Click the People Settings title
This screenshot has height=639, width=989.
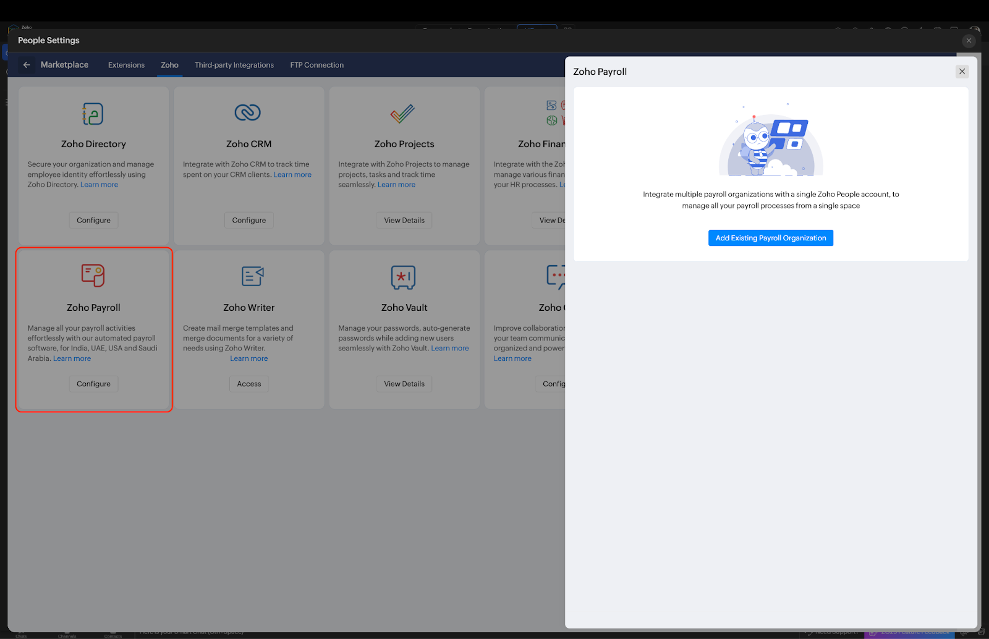(49, 40)
